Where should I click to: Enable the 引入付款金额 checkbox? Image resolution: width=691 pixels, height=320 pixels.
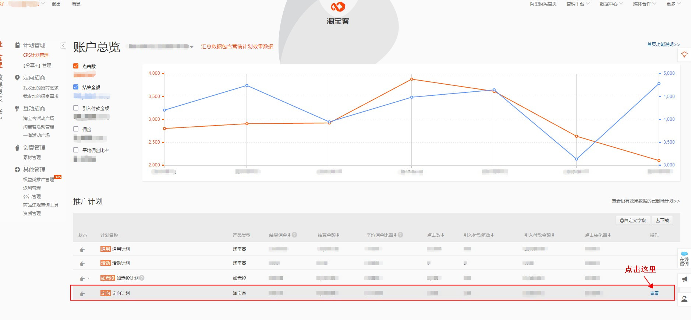(x=76, y=108)
